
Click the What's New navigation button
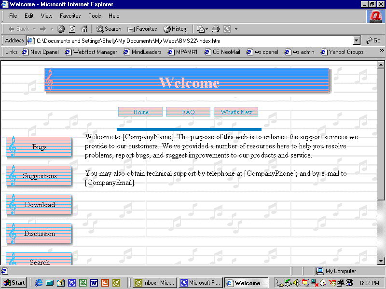(x=236, y=112)
